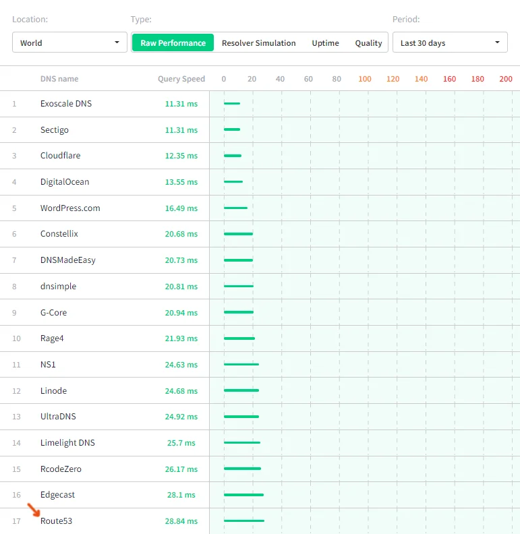Viewport: 520px width, 534px height.
Task: Open the DigitalOcean provider entry
Action: pos(65,181)
